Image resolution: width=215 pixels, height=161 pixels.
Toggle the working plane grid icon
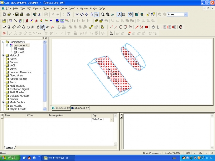(124, 14)
